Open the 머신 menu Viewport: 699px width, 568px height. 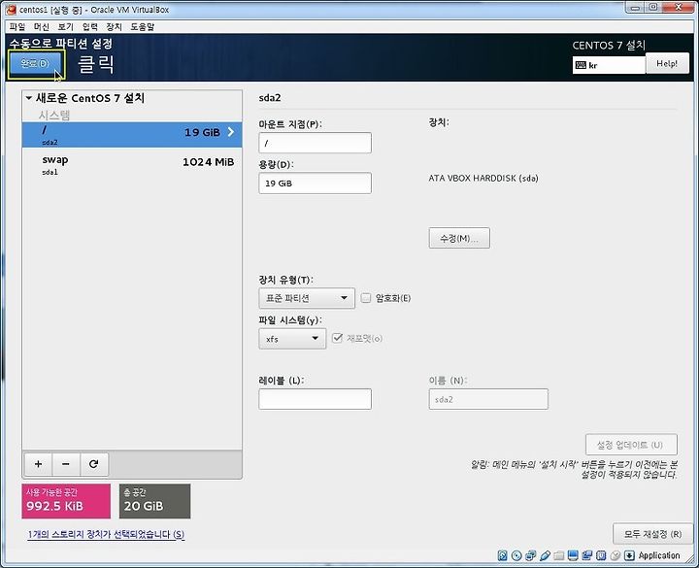[42, 27]
